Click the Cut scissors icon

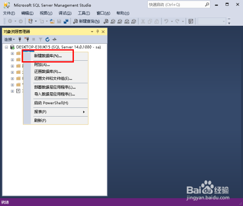(143, 21)
